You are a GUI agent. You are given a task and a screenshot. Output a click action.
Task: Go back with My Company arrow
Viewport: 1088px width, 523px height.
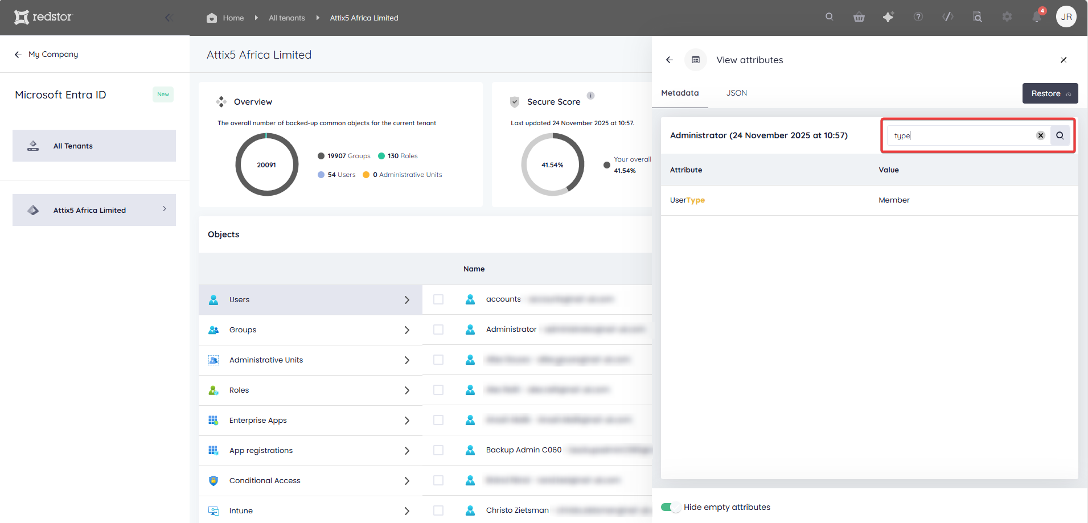[x=18, y=55]
